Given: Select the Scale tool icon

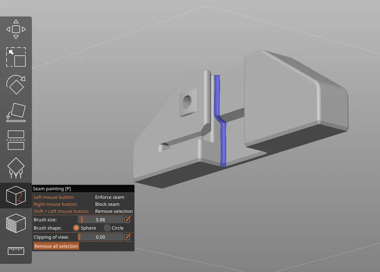Looking at the screenshot, I should (16, 57).
